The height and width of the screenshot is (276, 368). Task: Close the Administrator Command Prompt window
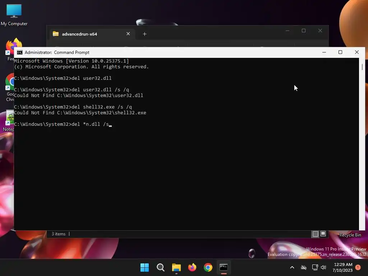pos(357,52)
